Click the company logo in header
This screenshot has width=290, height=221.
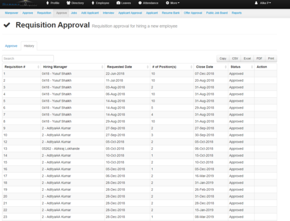point(20,3)
